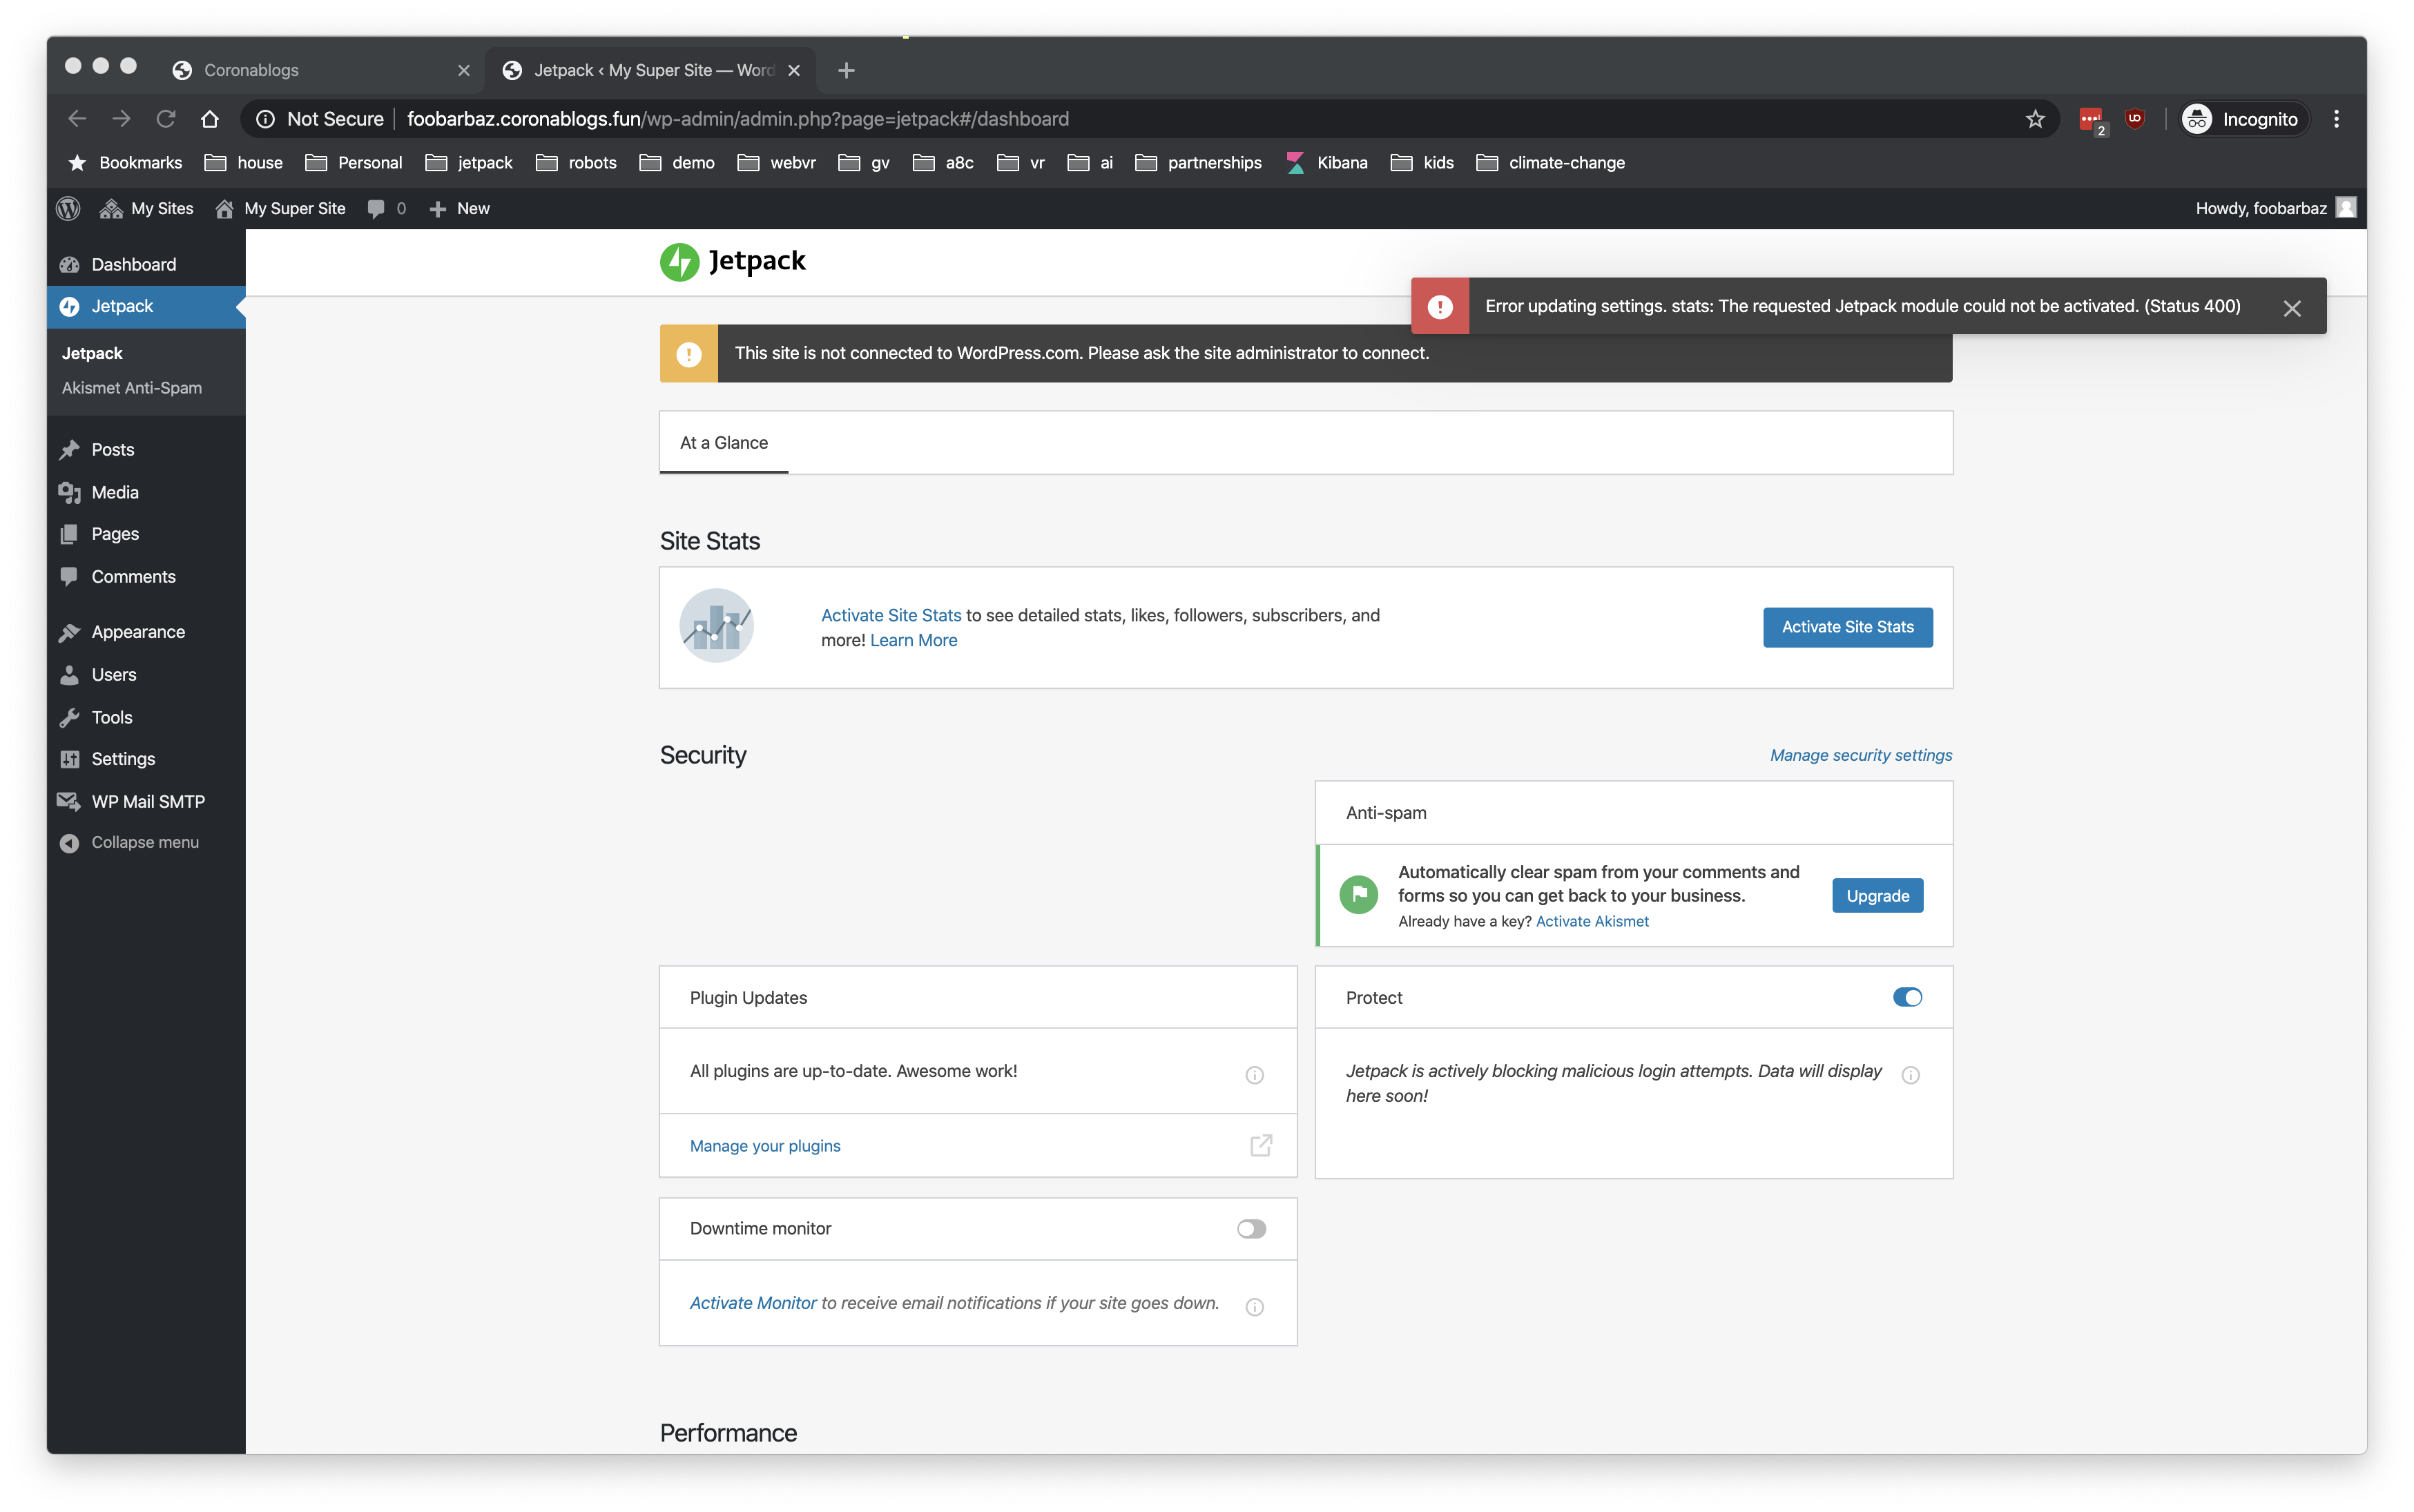Viewport: 2414px width, 1512px height.
Task: Open Tools in the sidebar
Action: click(x=146, y=717)
